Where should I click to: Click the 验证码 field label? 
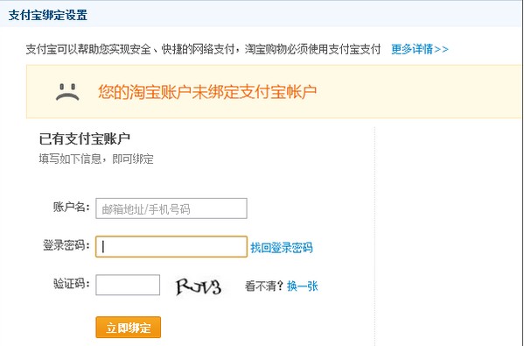click(x=71, y=284)
